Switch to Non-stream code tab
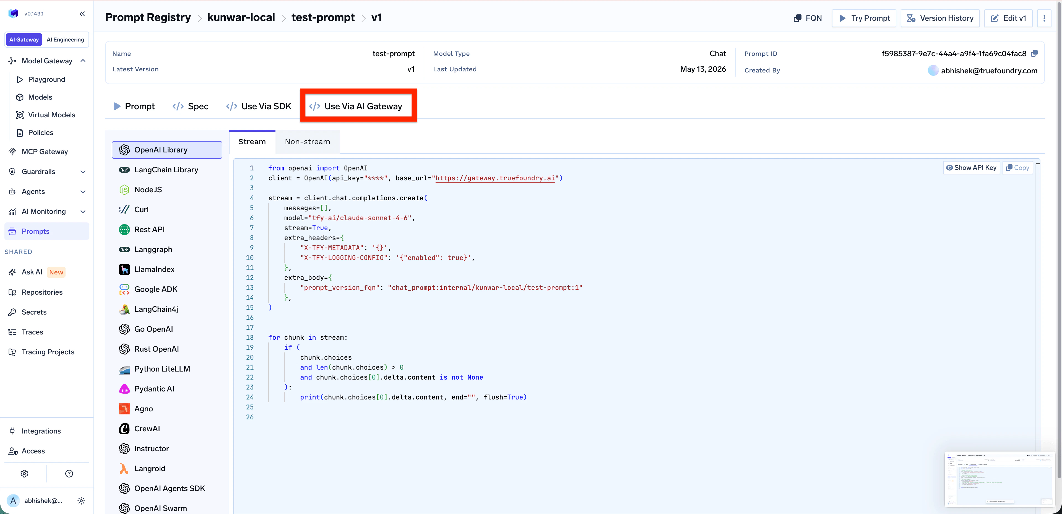 pyautogui.click(x=307, y=141)
